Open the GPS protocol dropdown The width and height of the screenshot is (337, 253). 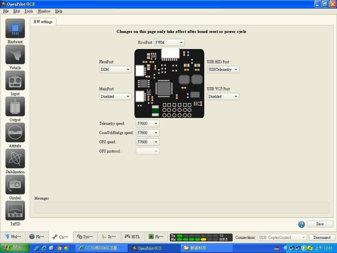[x=148, y=151]
